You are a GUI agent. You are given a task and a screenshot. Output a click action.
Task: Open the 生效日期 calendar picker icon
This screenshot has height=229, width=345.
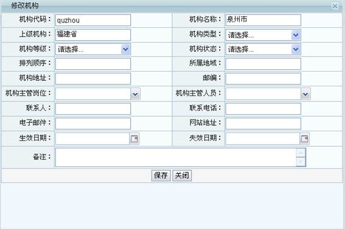(134, 138)
